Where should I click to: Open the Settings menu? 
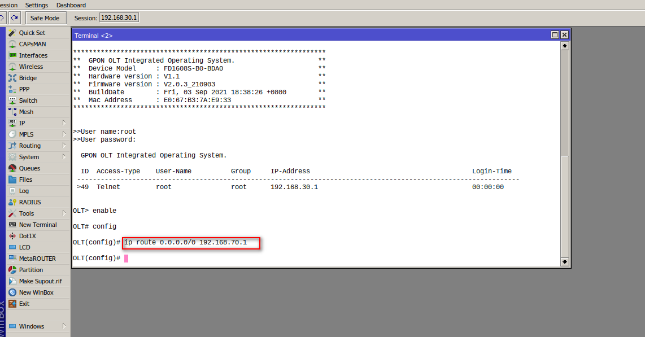[x=36, y=5]
